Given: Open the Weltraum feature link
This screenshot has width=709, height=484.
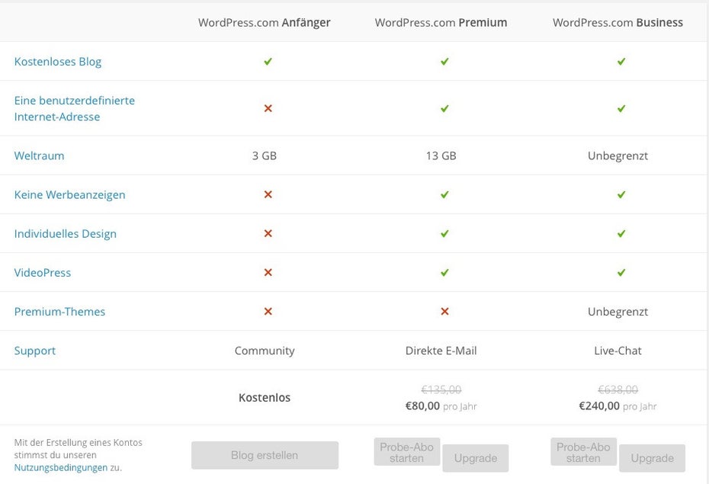Looking at the screenshot, I should (x=40, y=155).
